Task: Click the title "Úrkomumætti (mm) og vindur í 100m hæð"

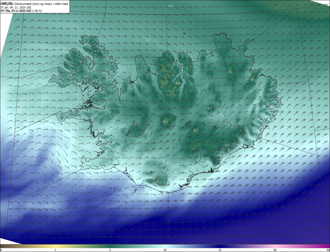Action: click(41, 4)
